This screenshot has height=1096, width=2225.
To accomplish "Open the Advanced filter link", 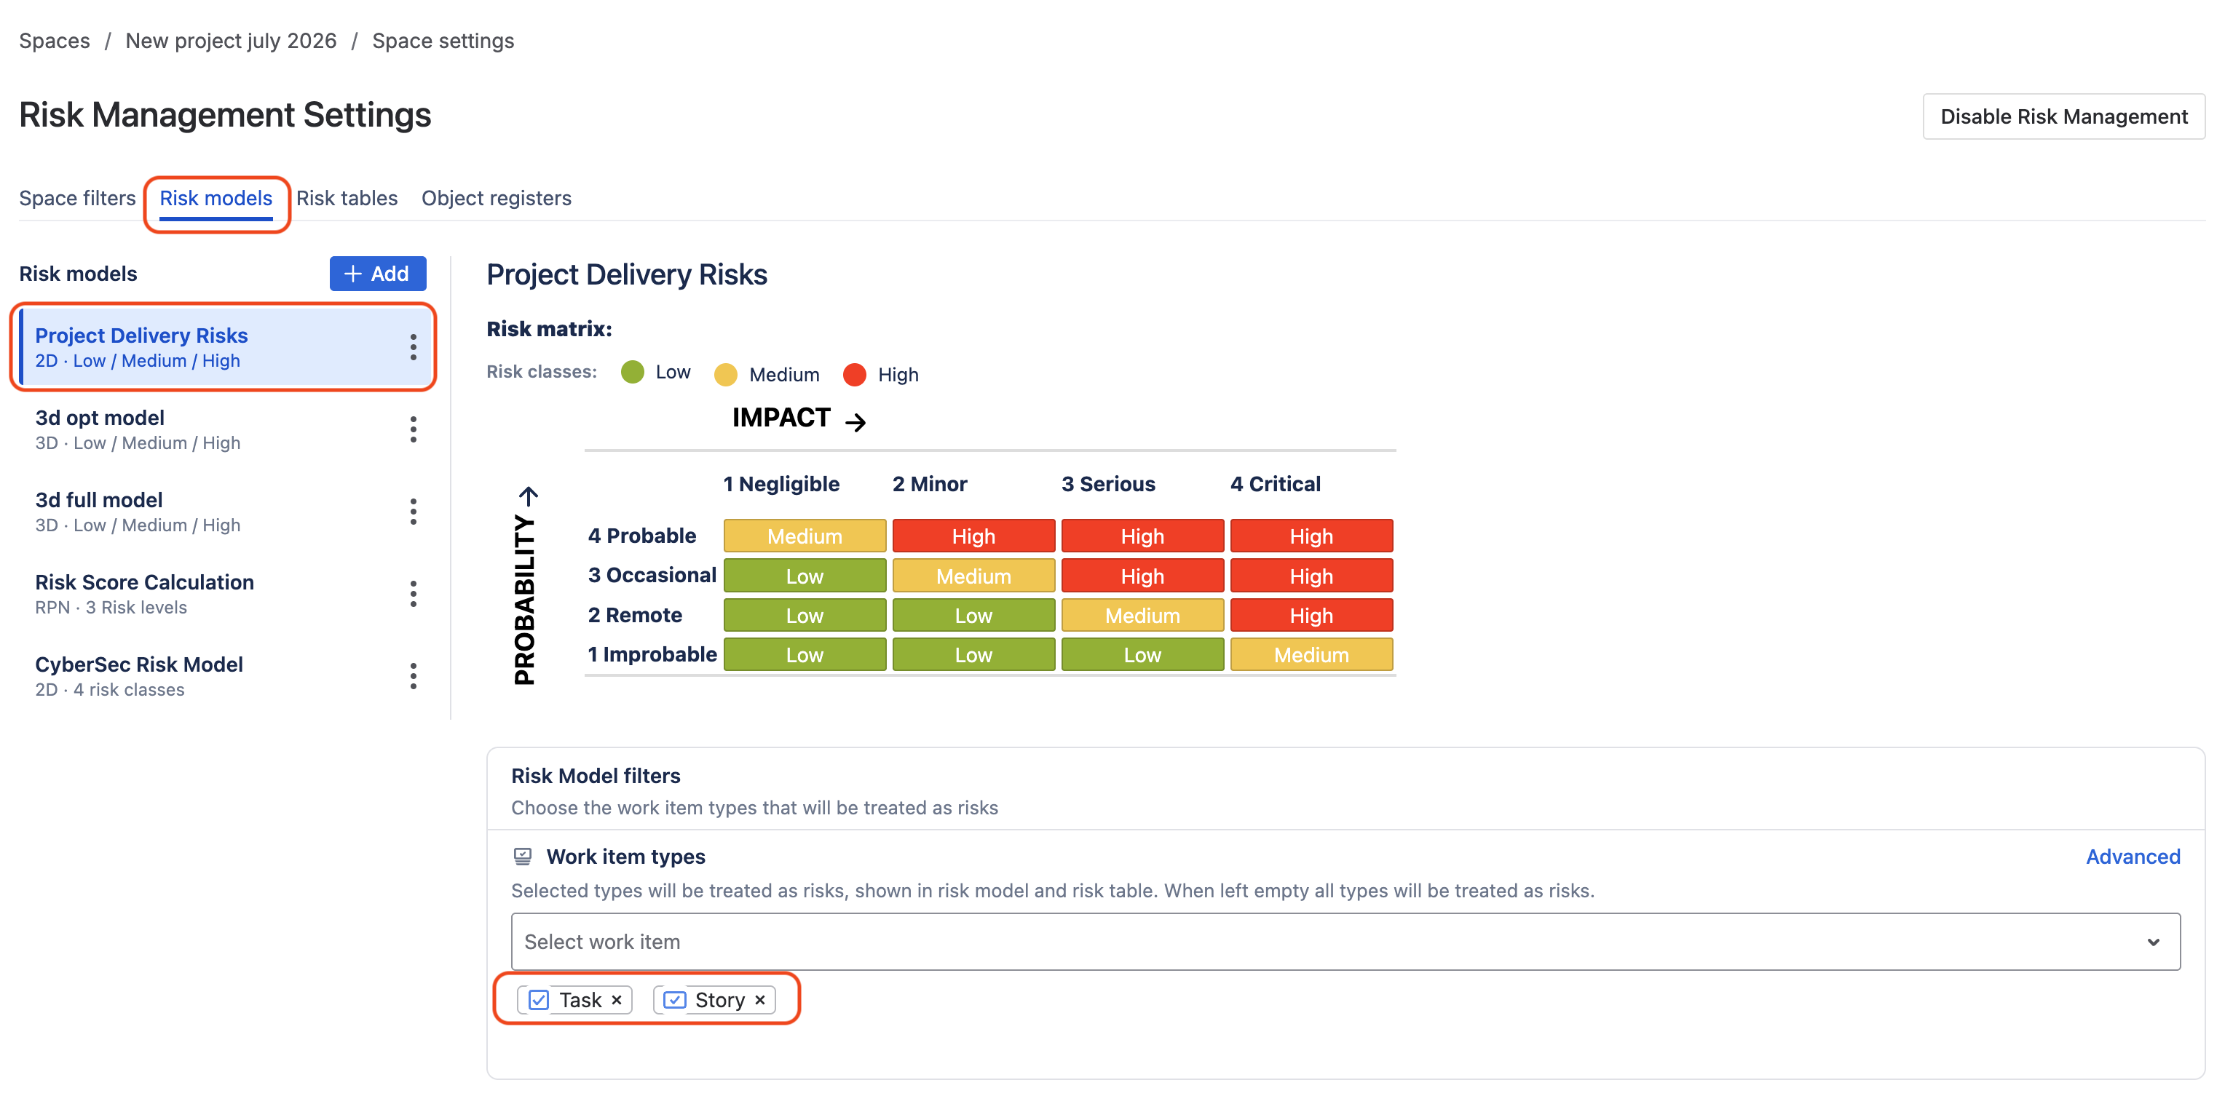I will point(2133,856).
